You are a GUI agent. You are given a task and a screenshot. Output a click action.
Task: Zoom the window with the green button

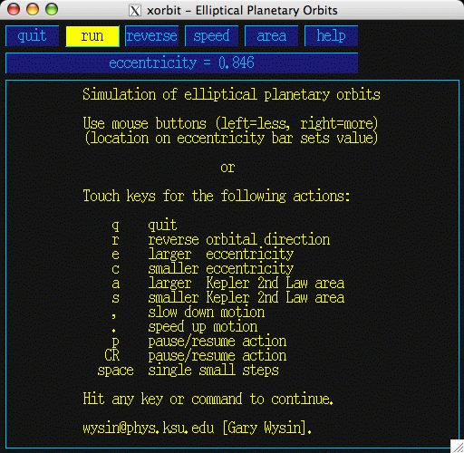click(52, 9)
